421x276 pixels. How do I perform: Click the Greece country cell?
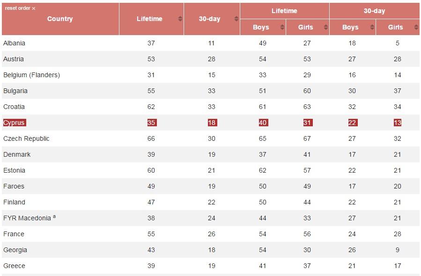pyautogui.click(x=14, y=266)
